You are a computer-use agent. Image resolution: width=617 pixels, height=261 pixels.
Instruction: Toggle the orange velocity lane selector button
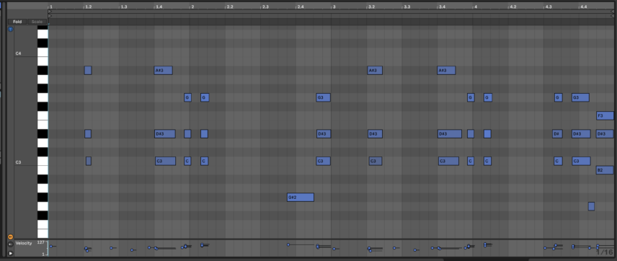11,236
